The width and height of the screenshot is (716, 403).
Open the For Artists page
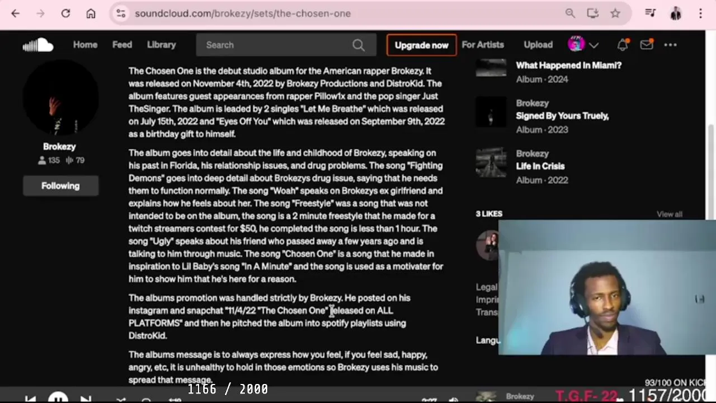click(x=483, y=45)
